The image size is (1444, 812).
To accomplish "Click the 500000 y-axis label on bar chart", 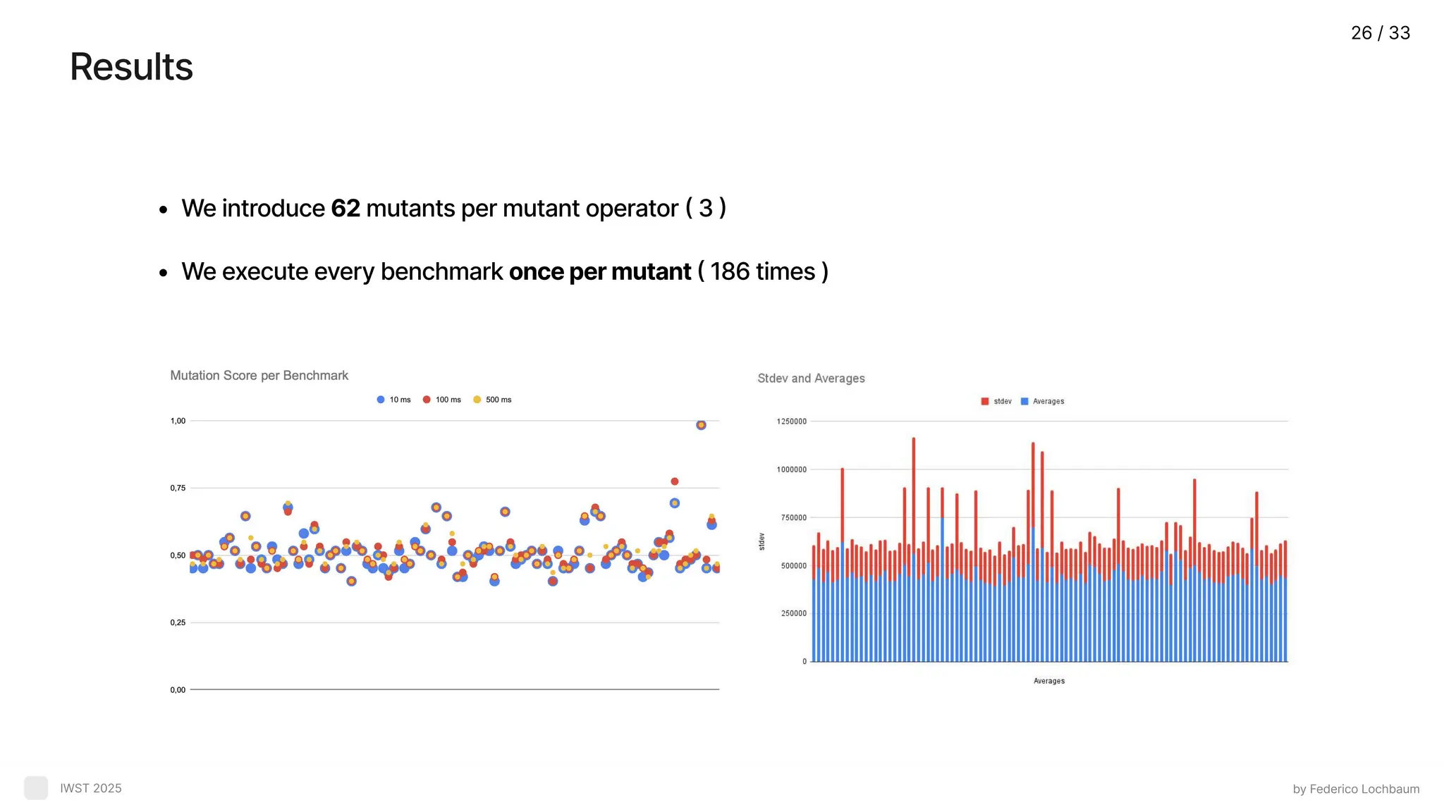I will pos(793,566).
